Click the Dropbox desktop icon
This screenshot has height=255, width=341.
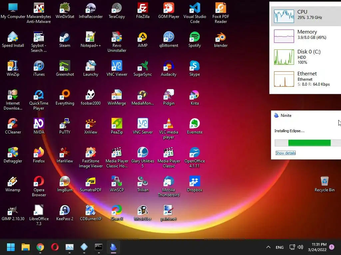point(194,184)
